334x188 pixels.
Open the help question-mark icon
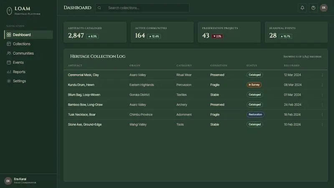pyautogui.click(x=313, y=8)
